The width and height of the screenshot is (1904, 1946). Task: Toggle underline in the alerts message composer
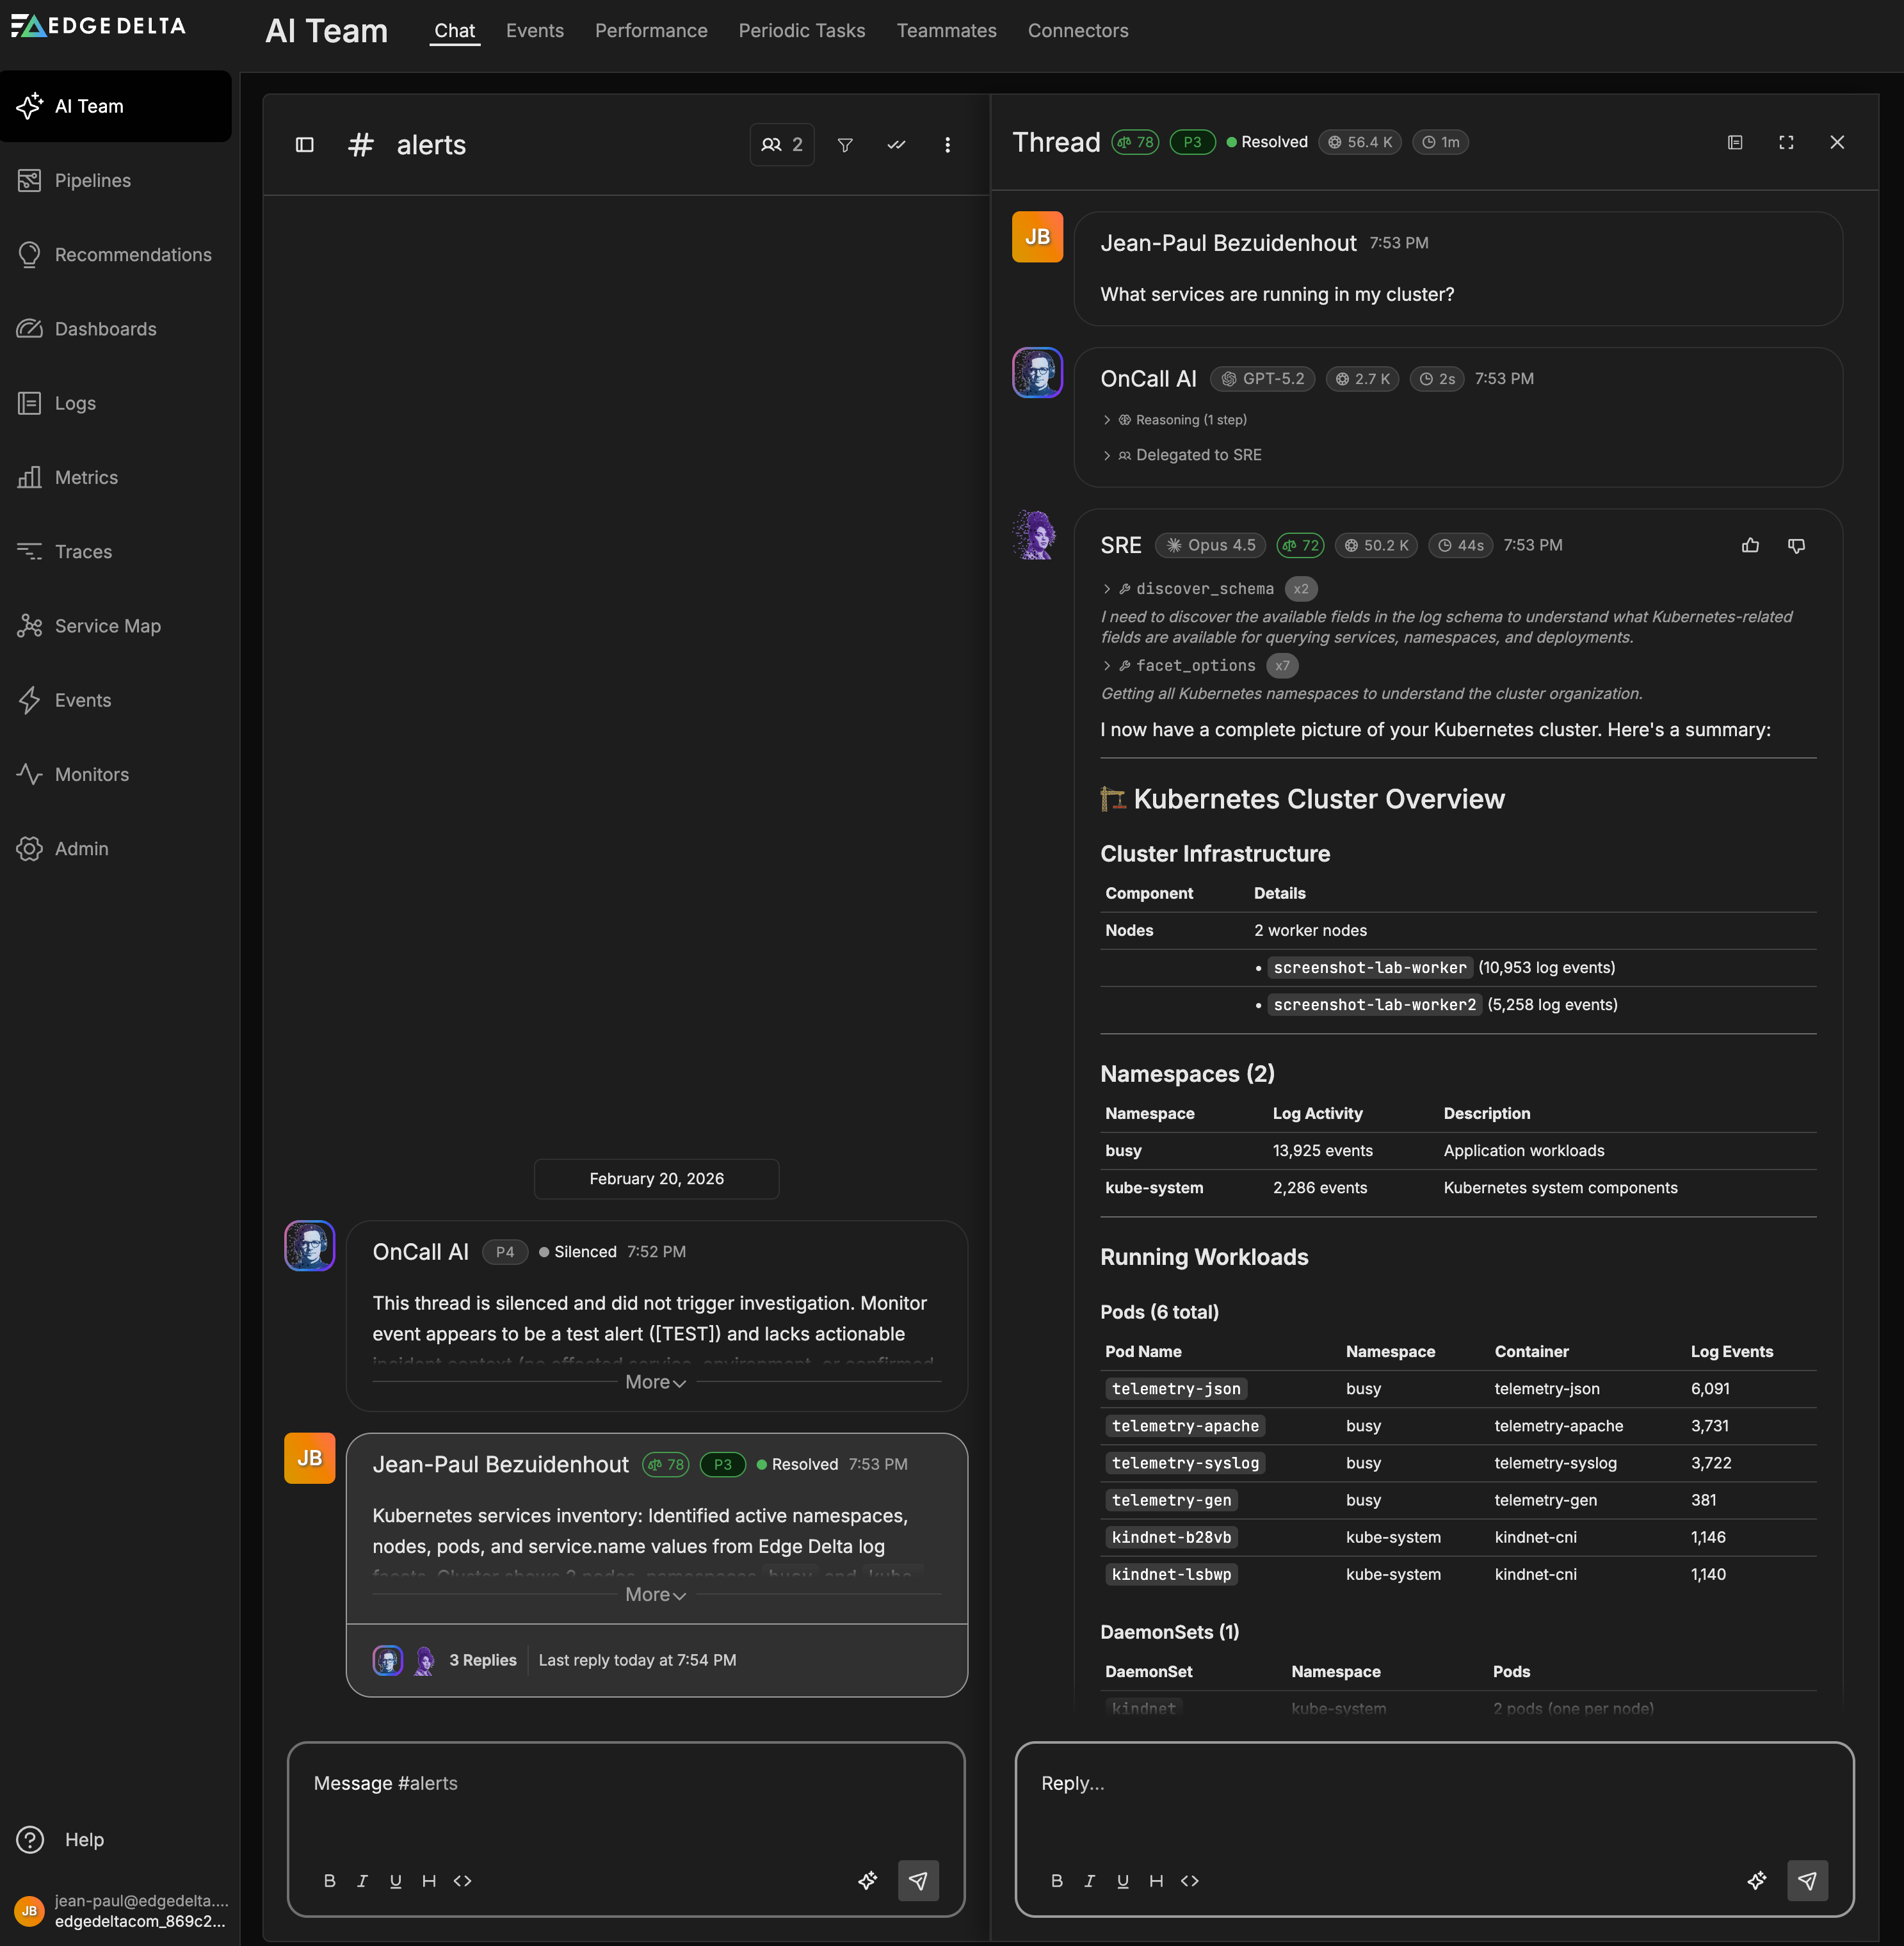(396, 1881)
